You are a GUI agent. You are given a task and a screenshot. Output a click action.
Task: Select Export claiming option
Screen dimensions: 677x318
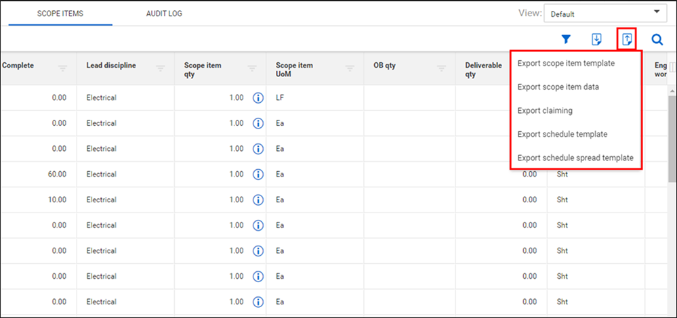(545, 110)
